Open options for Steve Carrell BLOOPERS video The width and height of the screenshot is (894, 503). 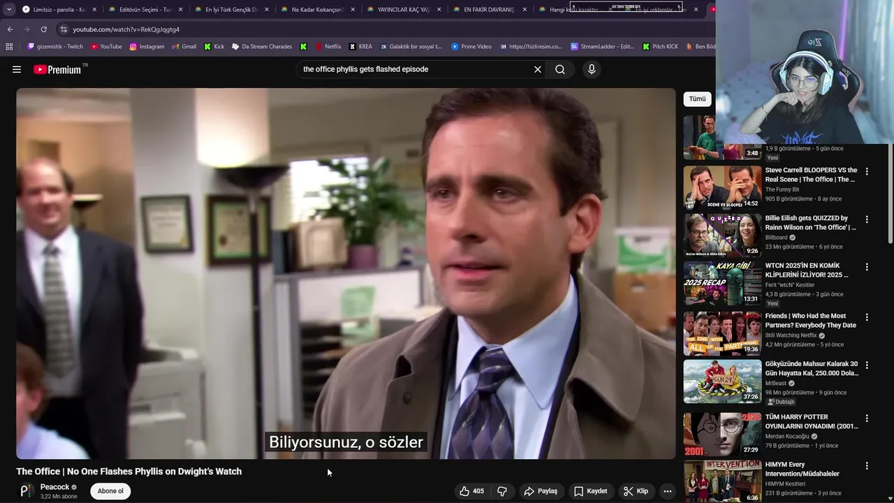pyautogui.click(x=867, y=171)
